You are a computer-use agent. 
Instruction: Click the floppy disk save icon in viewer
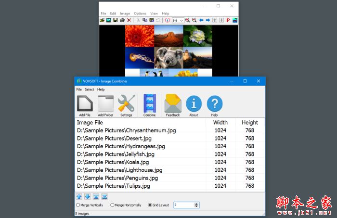coord(116,20)
